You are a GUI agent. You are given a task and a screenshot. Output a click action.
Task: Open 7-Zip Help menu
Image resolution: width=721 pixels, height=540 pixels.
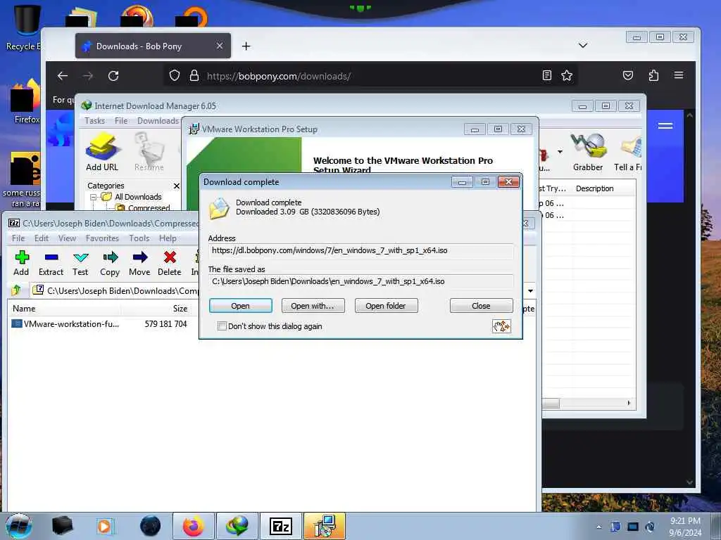pos(168,238)
